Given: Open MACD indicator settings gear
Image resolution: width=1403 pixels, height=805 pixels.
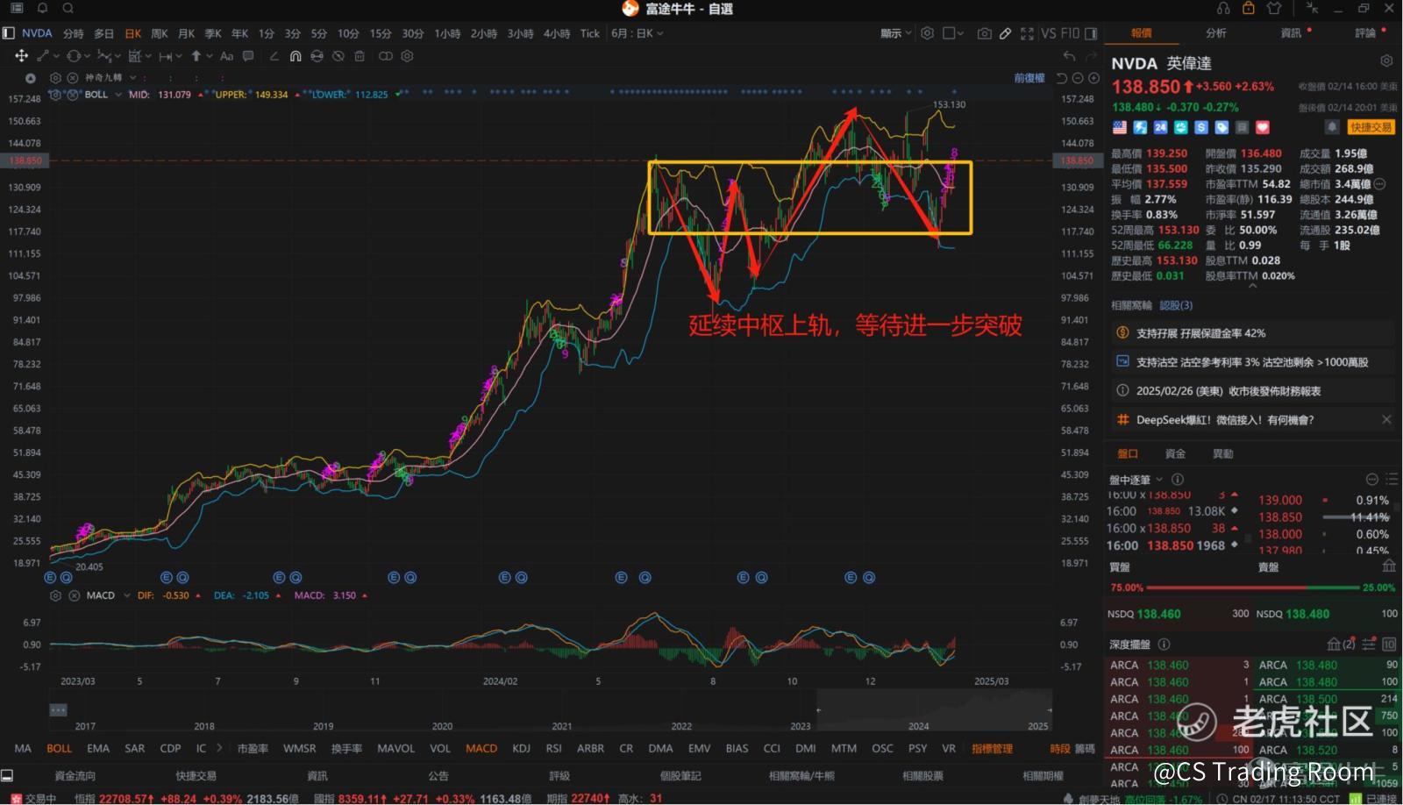Looking at the screenshot, I should coord(56,595).
